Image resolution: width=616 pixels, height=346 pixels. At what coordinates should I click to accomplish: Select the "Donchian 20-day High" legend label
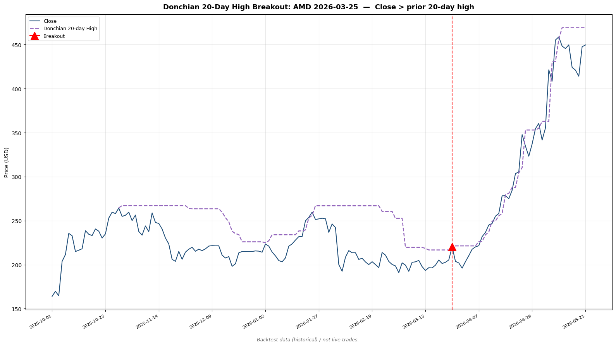(71, 29)
